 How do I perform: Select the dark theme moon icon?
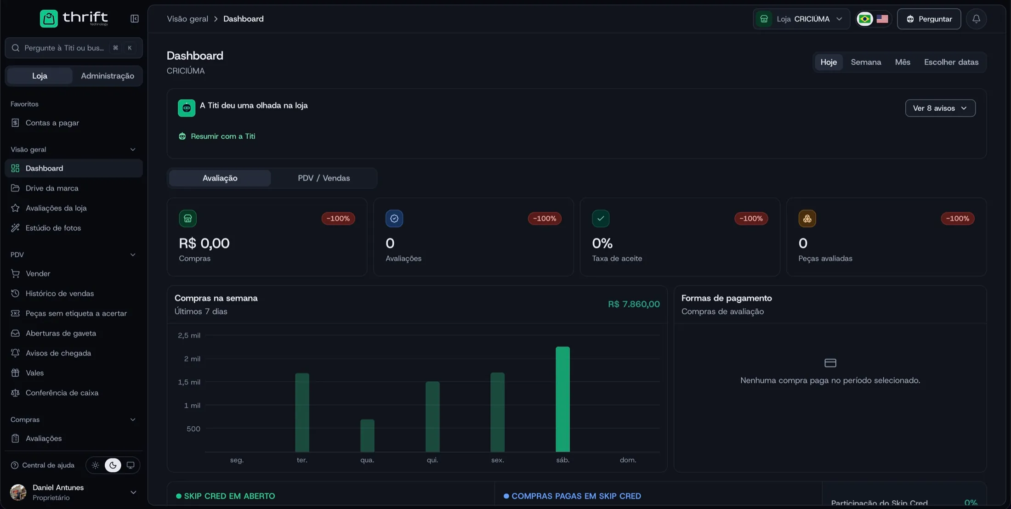pos(113,465)
